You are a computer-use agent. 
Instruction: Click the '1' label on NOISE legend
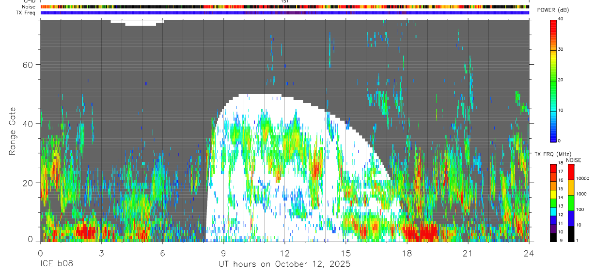577,241
